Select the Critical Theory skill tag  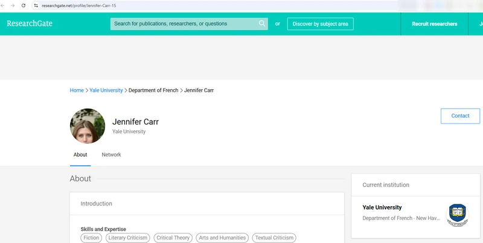[173, 238]
